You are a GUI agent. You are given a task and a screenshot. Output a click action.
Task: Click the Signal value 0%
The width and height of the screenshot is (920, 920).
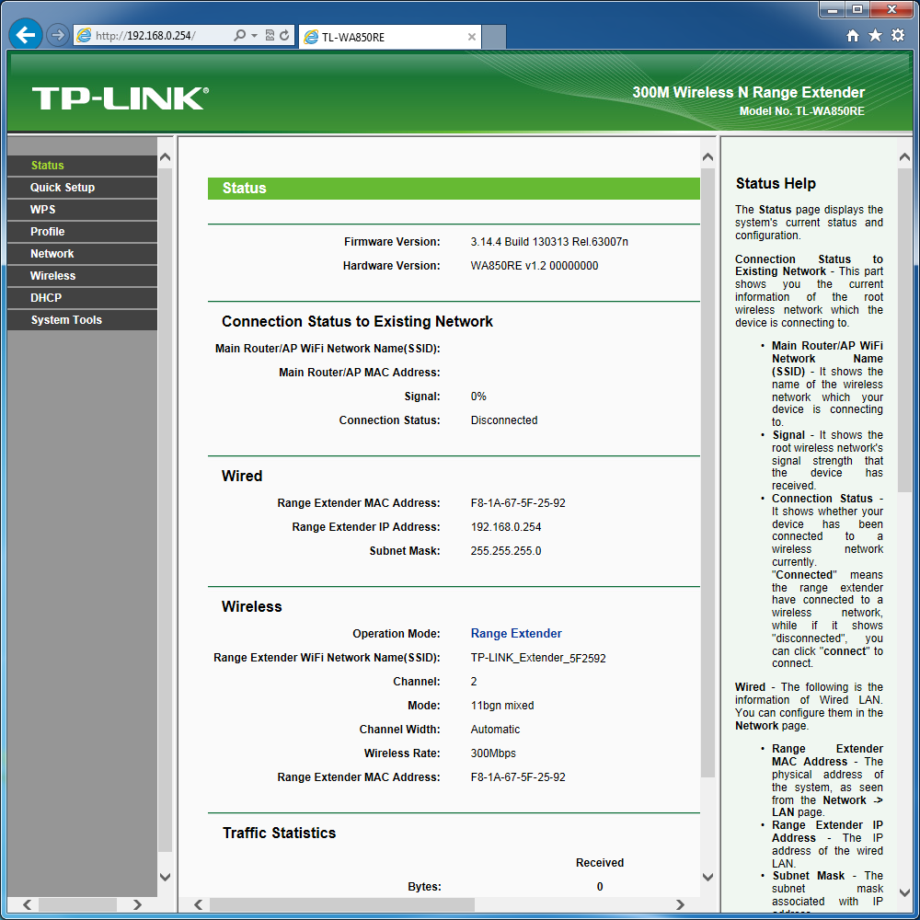pyautogui.click(x=478, y=397)
